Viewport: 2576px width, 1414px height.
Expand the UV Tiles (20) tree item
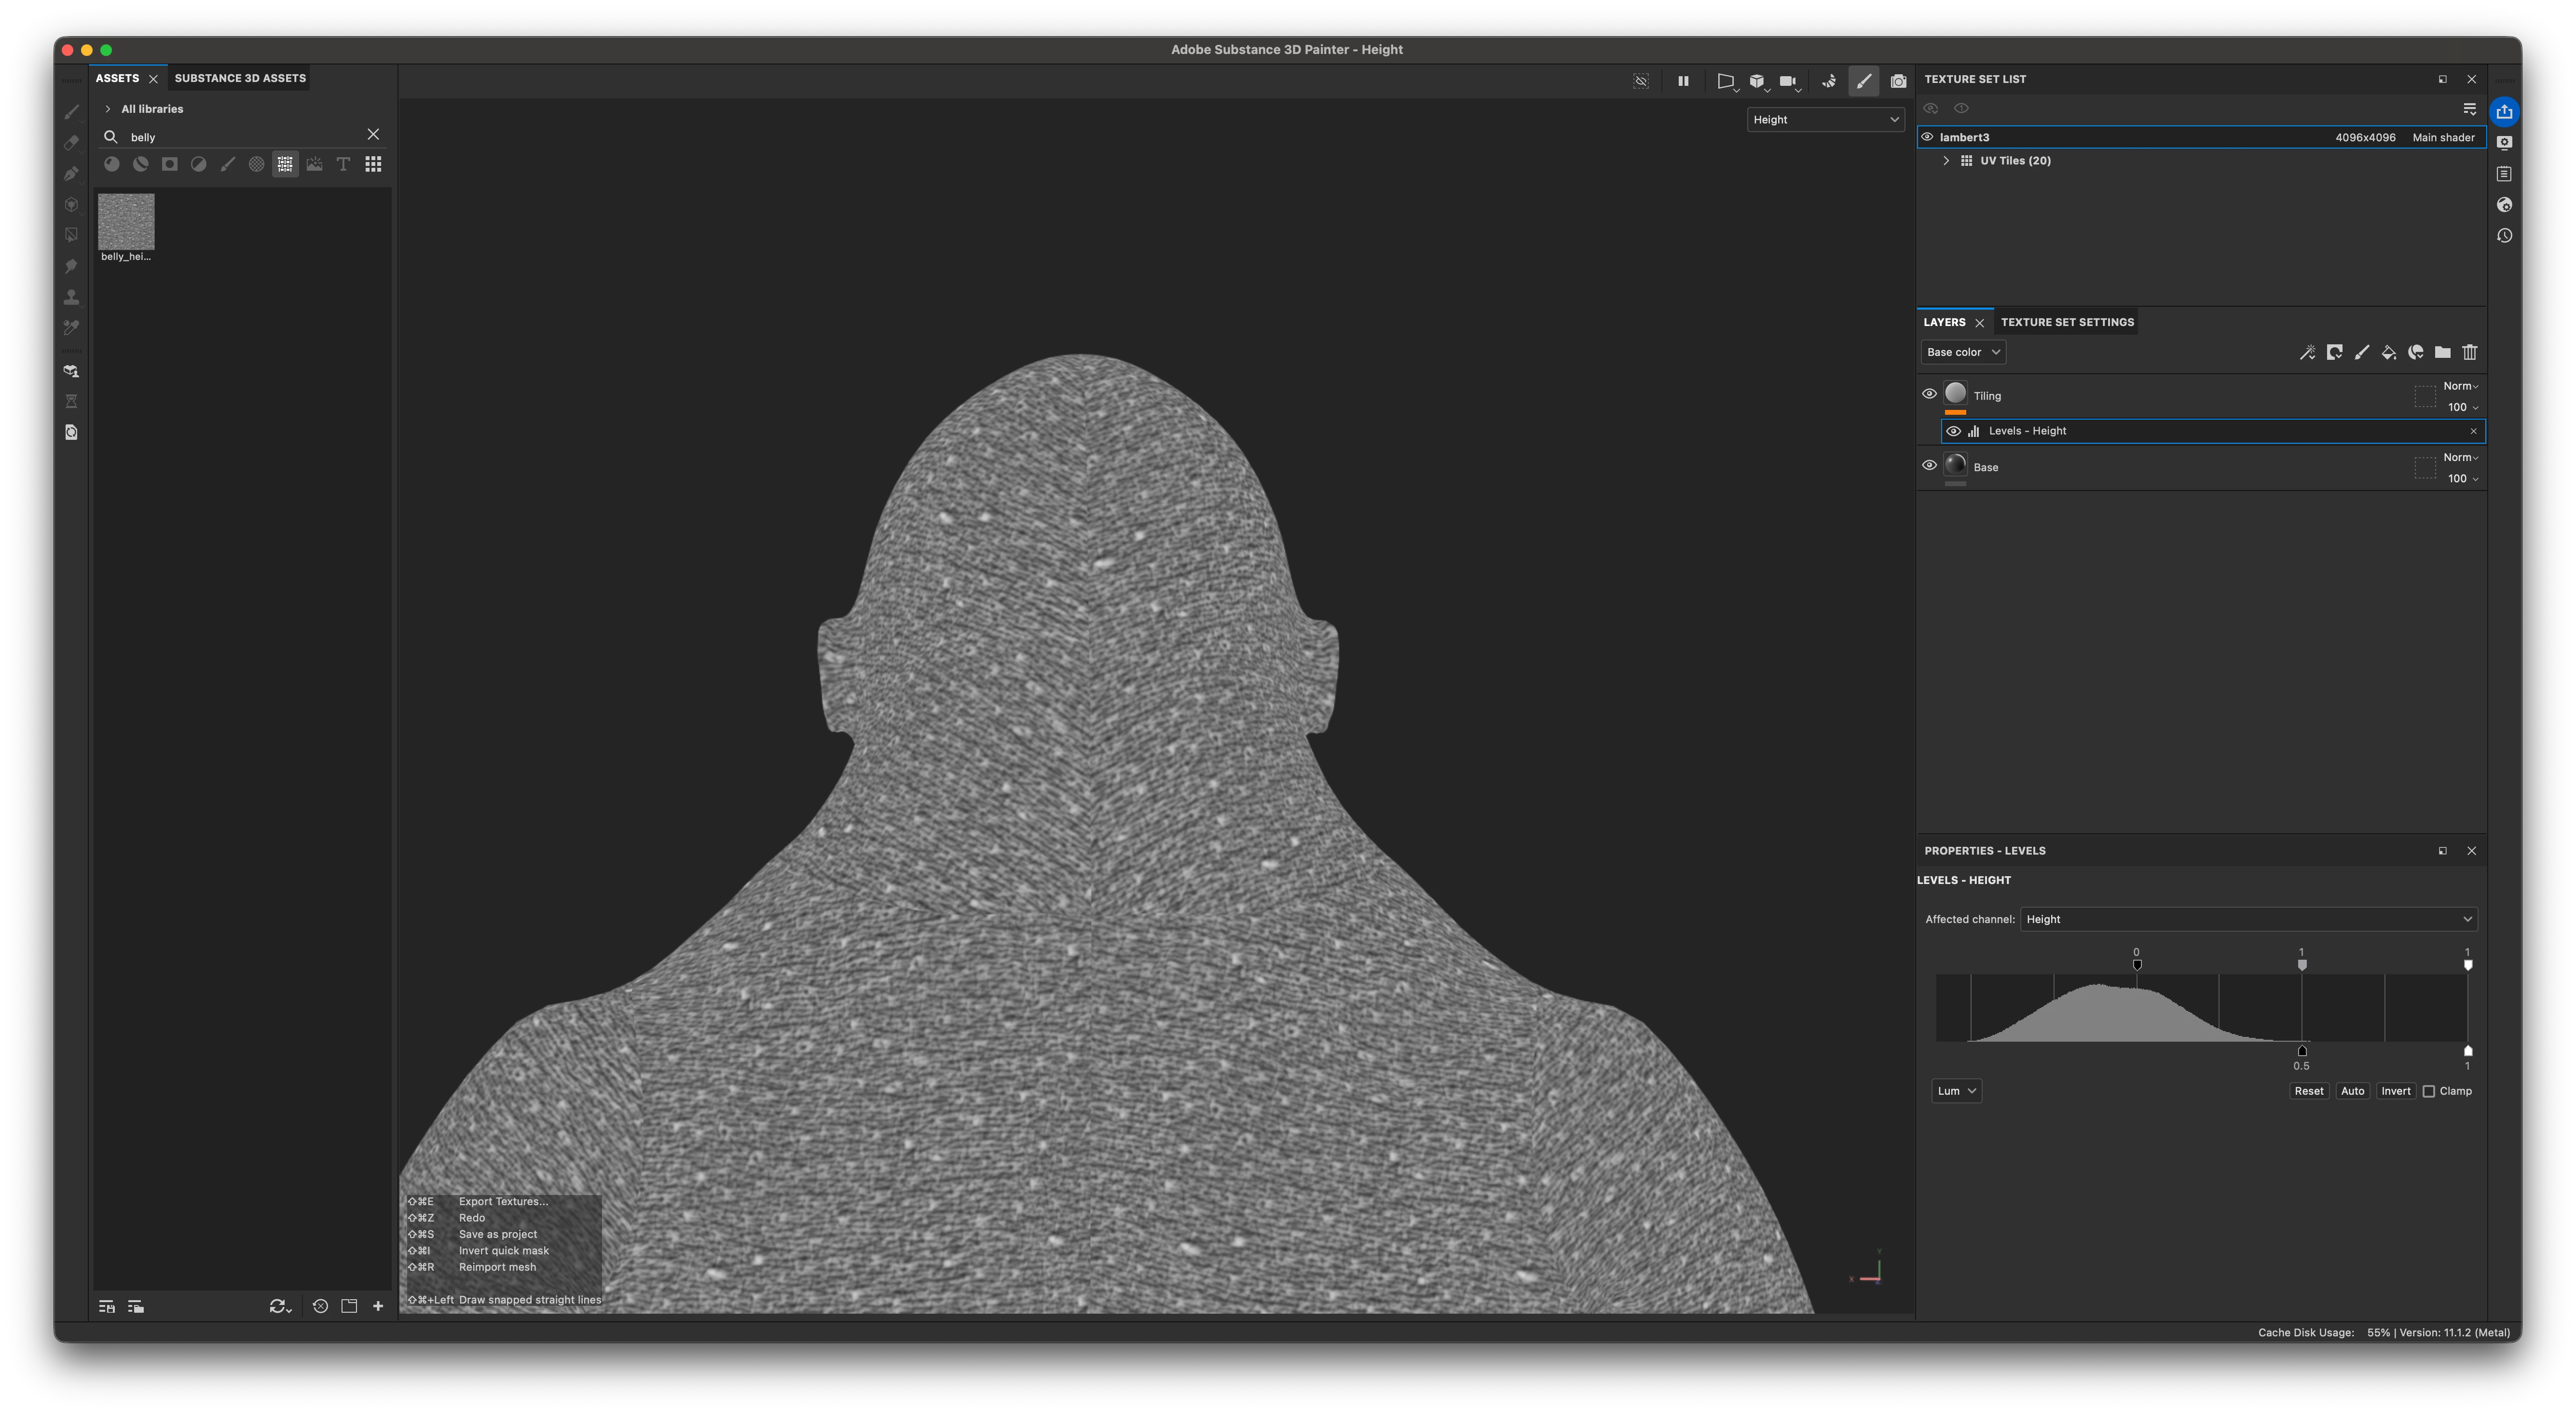click(x=1946, y=160)
